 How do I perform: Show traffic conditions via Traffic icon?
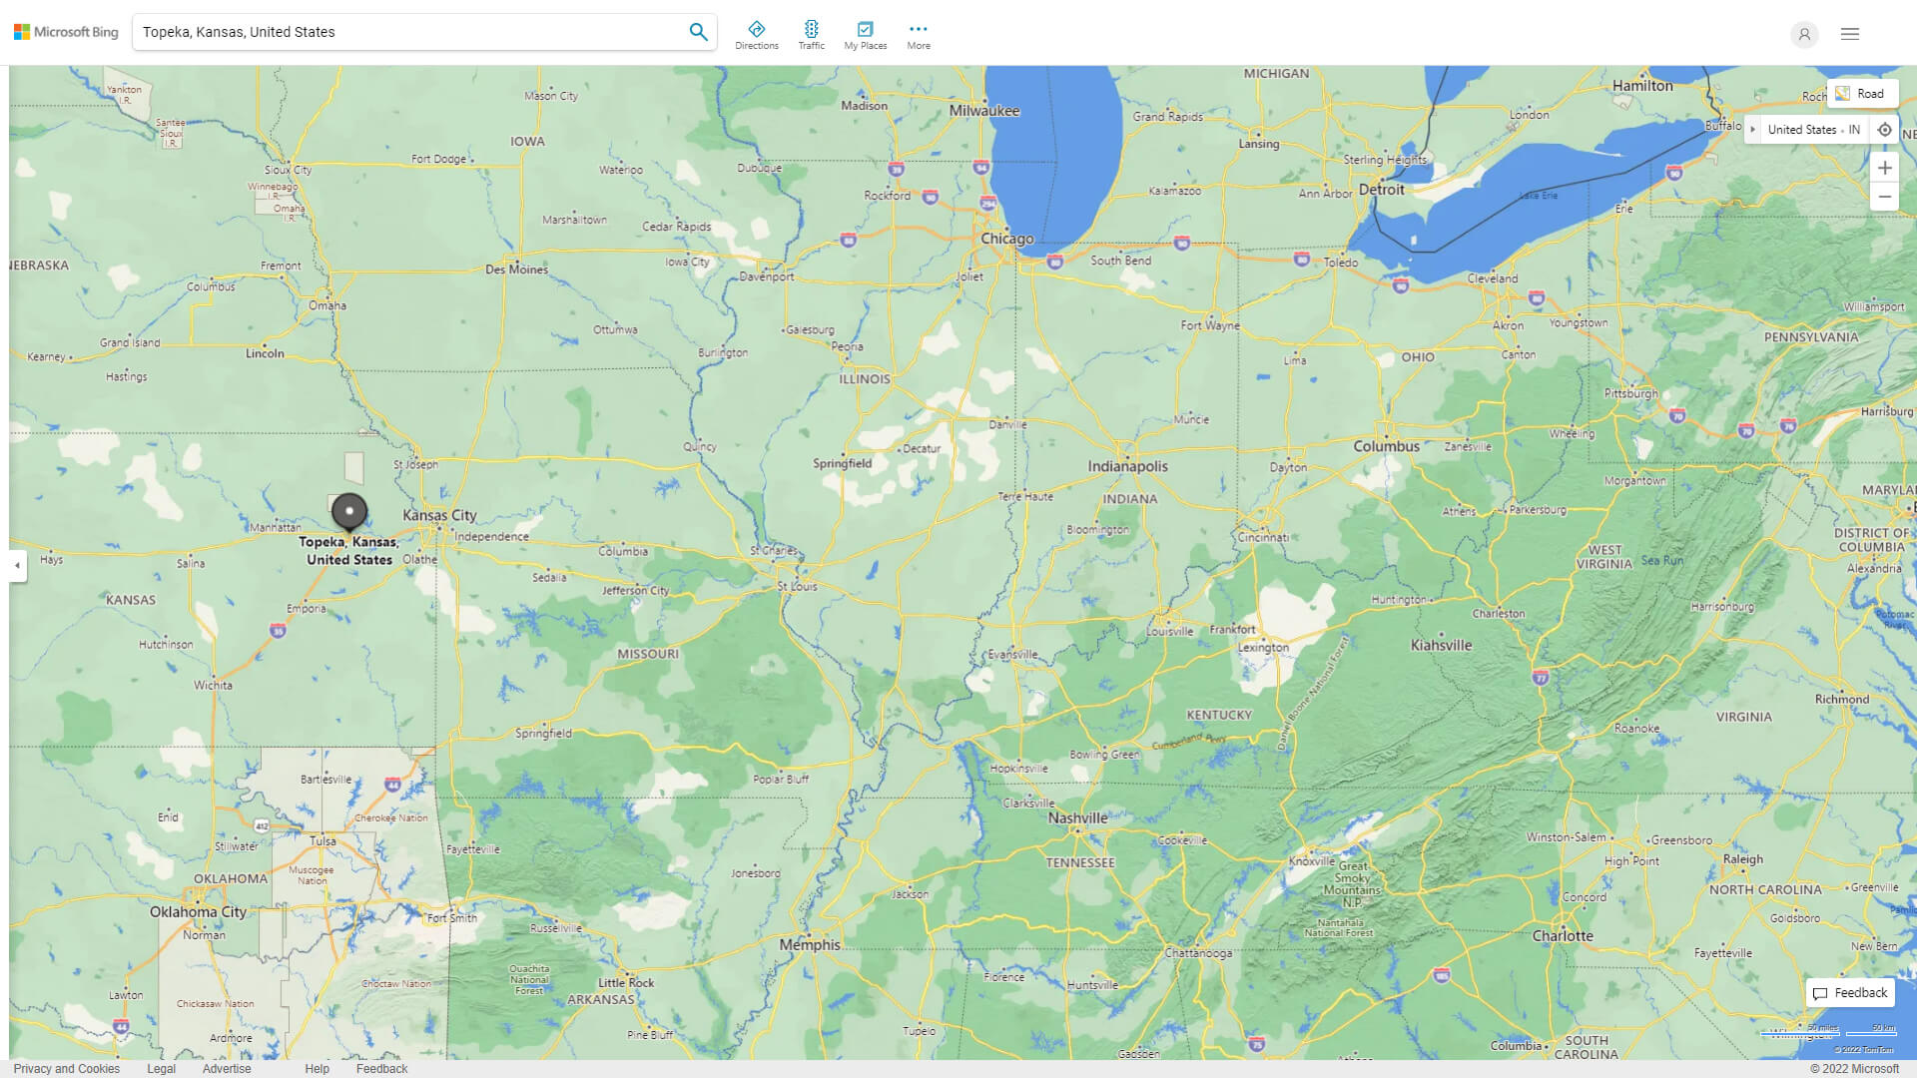pyautogui.click(x=812, y=33)
